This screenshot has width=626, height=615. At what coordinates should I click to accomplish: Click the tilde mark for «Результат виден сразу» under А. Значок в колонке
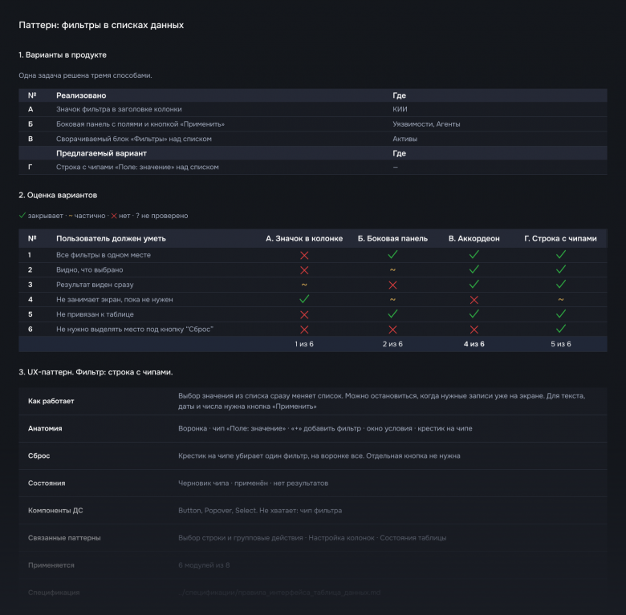(304, 285)
